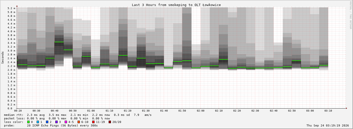Click the green loss color swatch for 0
353x129 pixels.
pyautogui.click(x=28, y=122)
